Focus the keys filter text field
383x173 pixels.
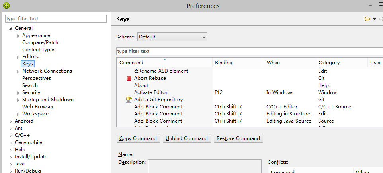[249, 51]
